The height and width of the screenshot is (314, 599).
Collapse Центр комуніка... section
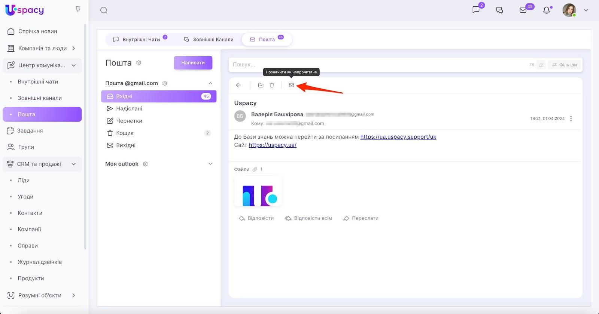click(x=74, y=65)
